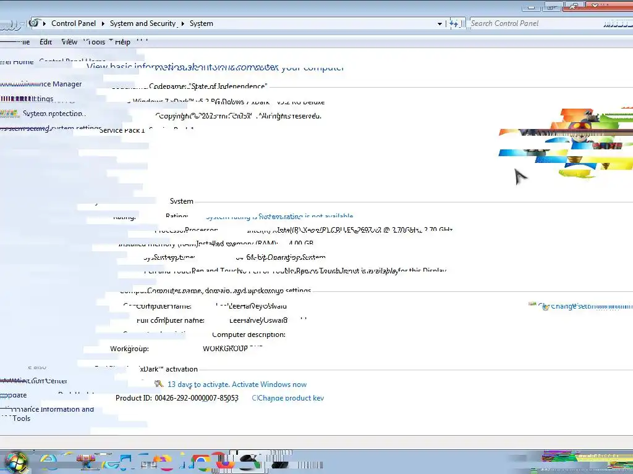Image resolution: width=633 pixels, height=474 pixels.
Task: Select the Computer description label
Action: [x=249, y=335]
